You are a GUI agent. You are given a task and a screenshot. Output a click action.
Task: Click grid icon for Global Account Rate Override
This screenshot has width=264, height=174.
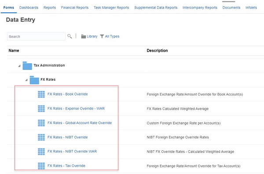pyautogui.click(x=41, y=123)
